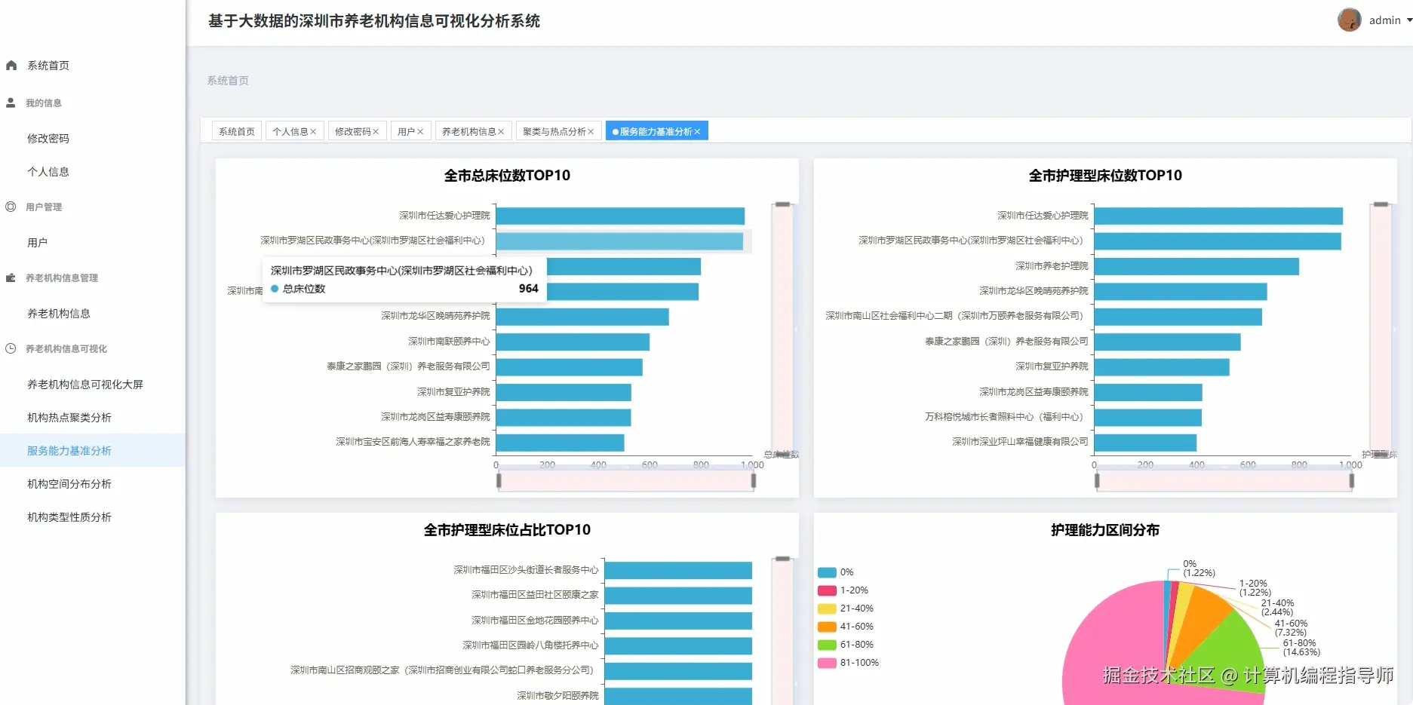Switch to the 聚类与热点分析 tab
1413x705 pixels.
[554, 130]
